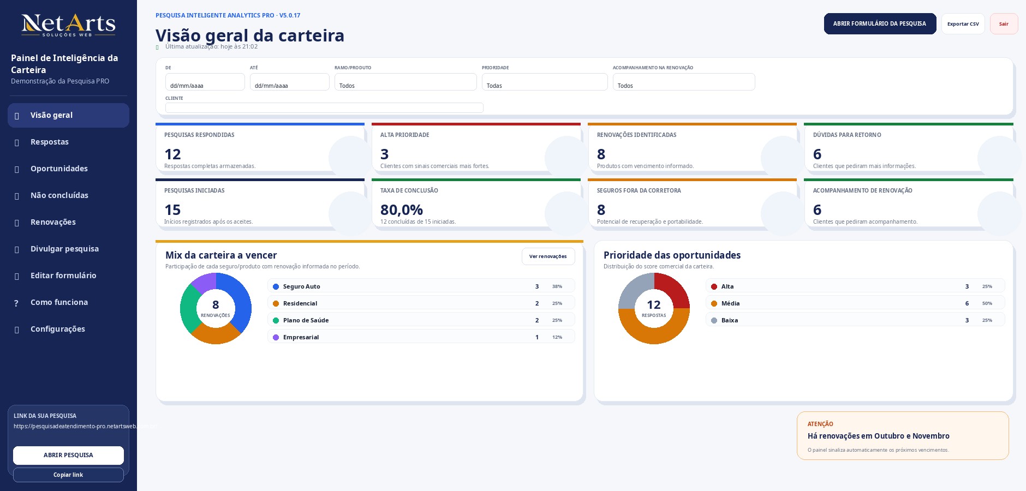Click the Prioridade das oportunidades donut chart
The image size is (1026, 491).
(x=654, y=308)
